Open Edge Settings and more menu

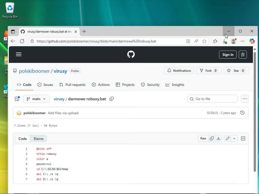243,41
